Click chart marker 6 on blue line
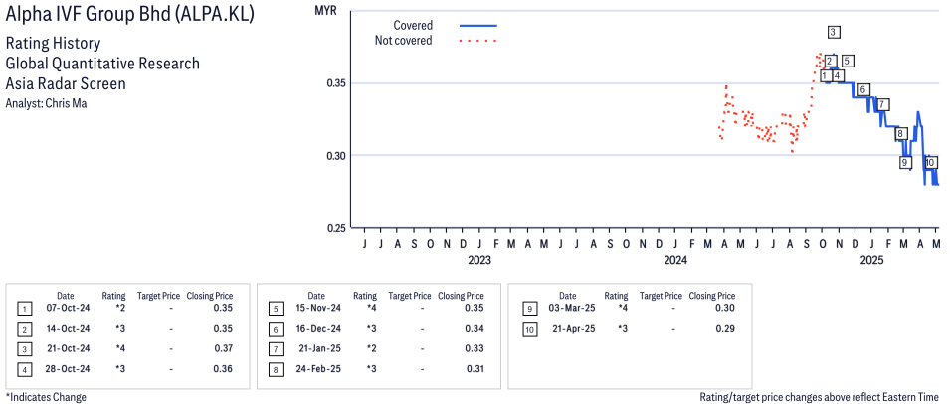Screen dimensions: 950x404 (863, 89)
